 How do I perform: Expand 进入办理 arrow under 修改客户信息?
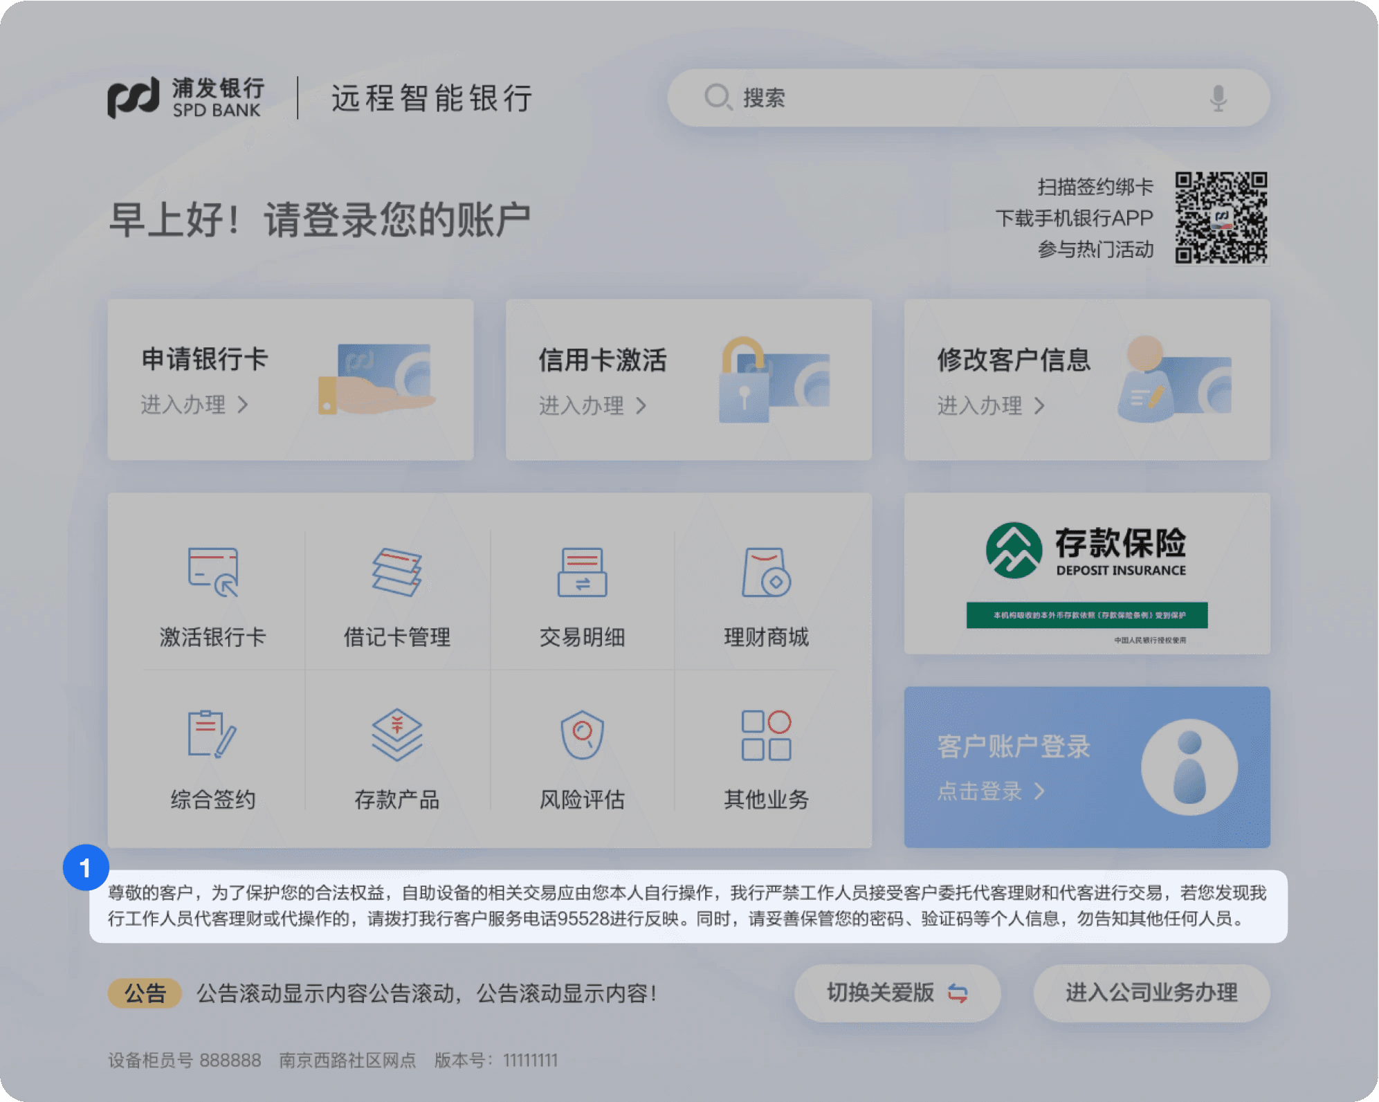click(x=1039, y=405)
